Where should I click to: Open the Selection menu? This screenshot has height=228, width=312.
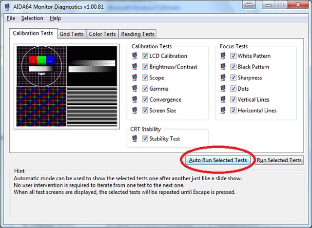coord(32,18)
